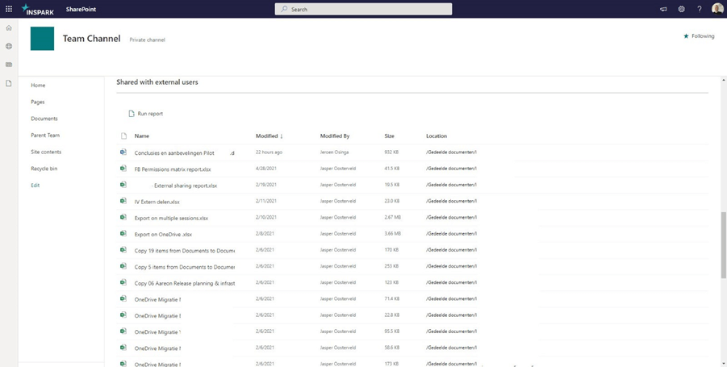The width and height of the screenshot is (727, 367).
Task: Click the Edit navigation link
Action: 36,186
